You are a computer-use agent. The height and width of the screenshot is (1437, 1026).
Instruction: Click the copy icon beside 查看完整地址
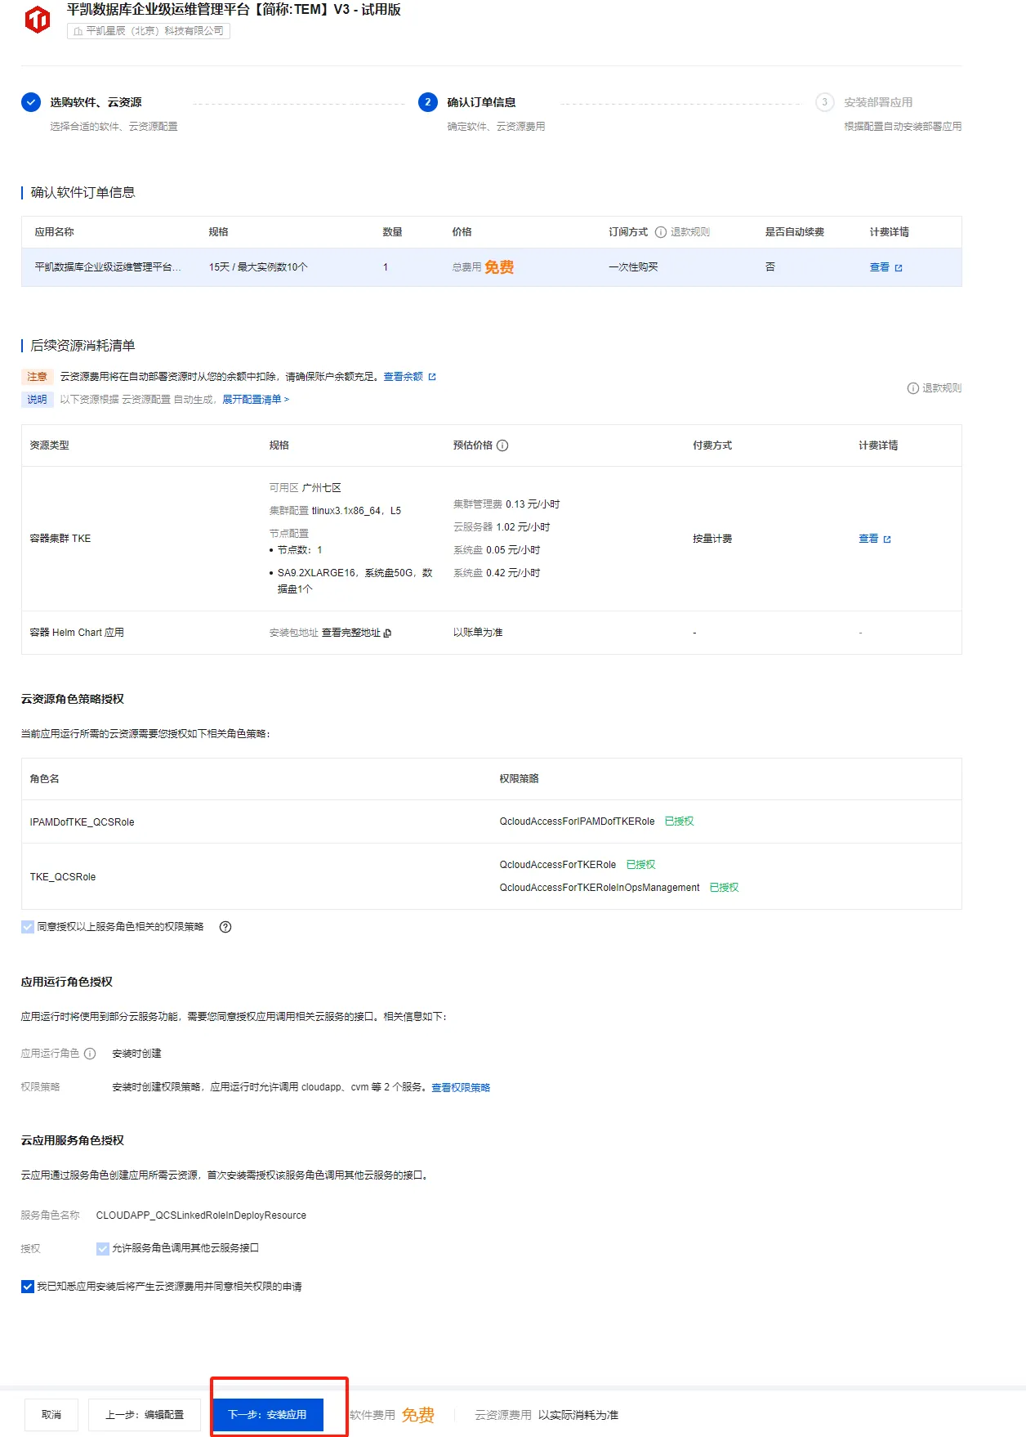(387, 633)
